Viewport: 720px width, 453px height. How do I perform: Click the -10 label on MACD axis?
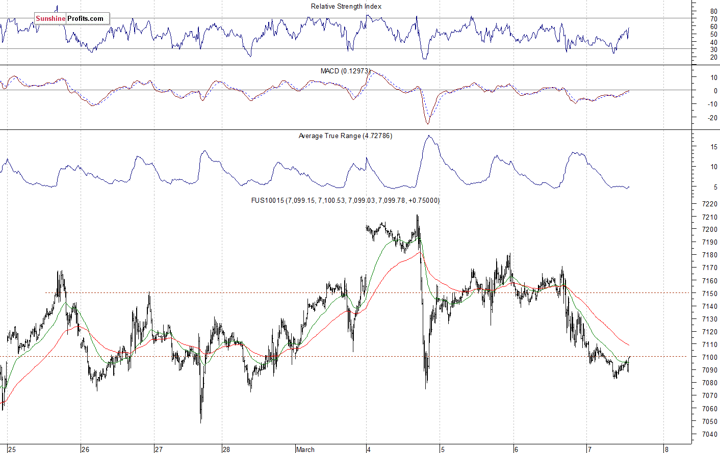[x=712, y=104]
